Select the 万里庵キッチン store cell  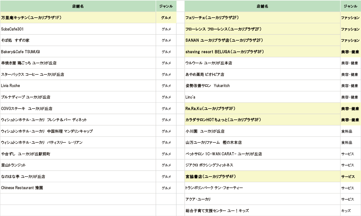point(78,18)
